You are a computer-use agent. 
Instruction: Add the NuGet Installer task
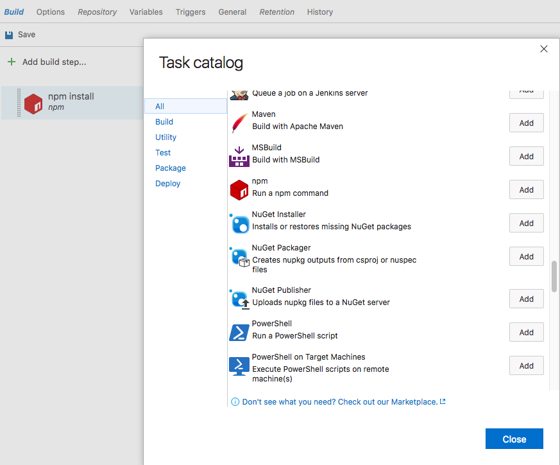[x=527, y=223]
